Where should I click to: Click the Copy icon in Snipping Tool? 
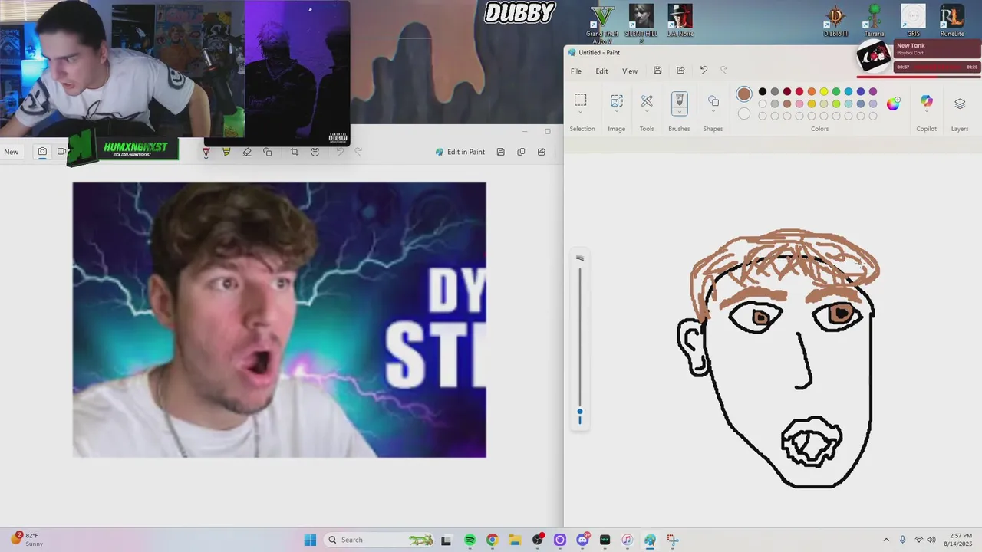pos(521,152)
